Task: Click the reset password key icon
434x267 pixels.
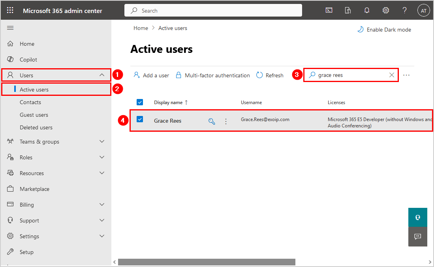Action: (212, 121)
